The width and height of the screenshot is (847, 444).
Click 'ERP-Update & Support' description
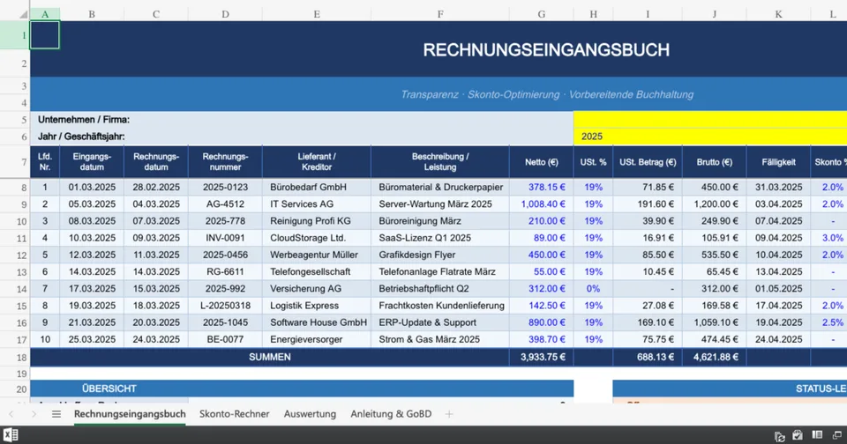[x=439, y=322]
